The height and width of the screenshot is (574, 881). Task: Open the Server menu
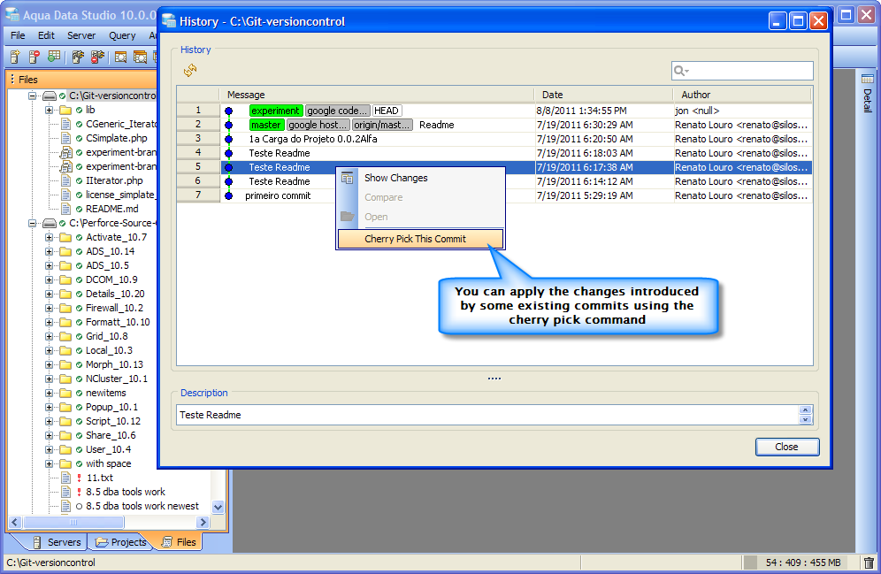click(81, 35)
